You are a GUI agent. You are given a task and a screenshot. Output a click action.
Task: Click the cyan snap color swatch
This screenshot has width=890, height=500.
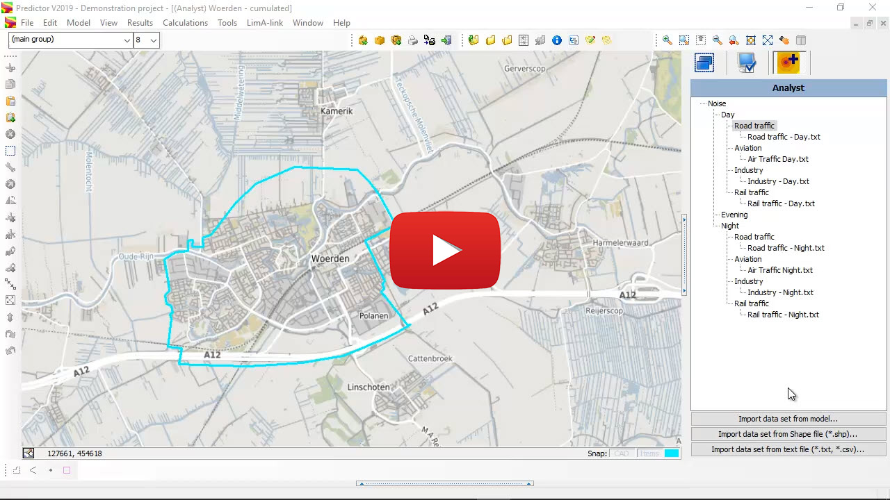tap(671, 453)
